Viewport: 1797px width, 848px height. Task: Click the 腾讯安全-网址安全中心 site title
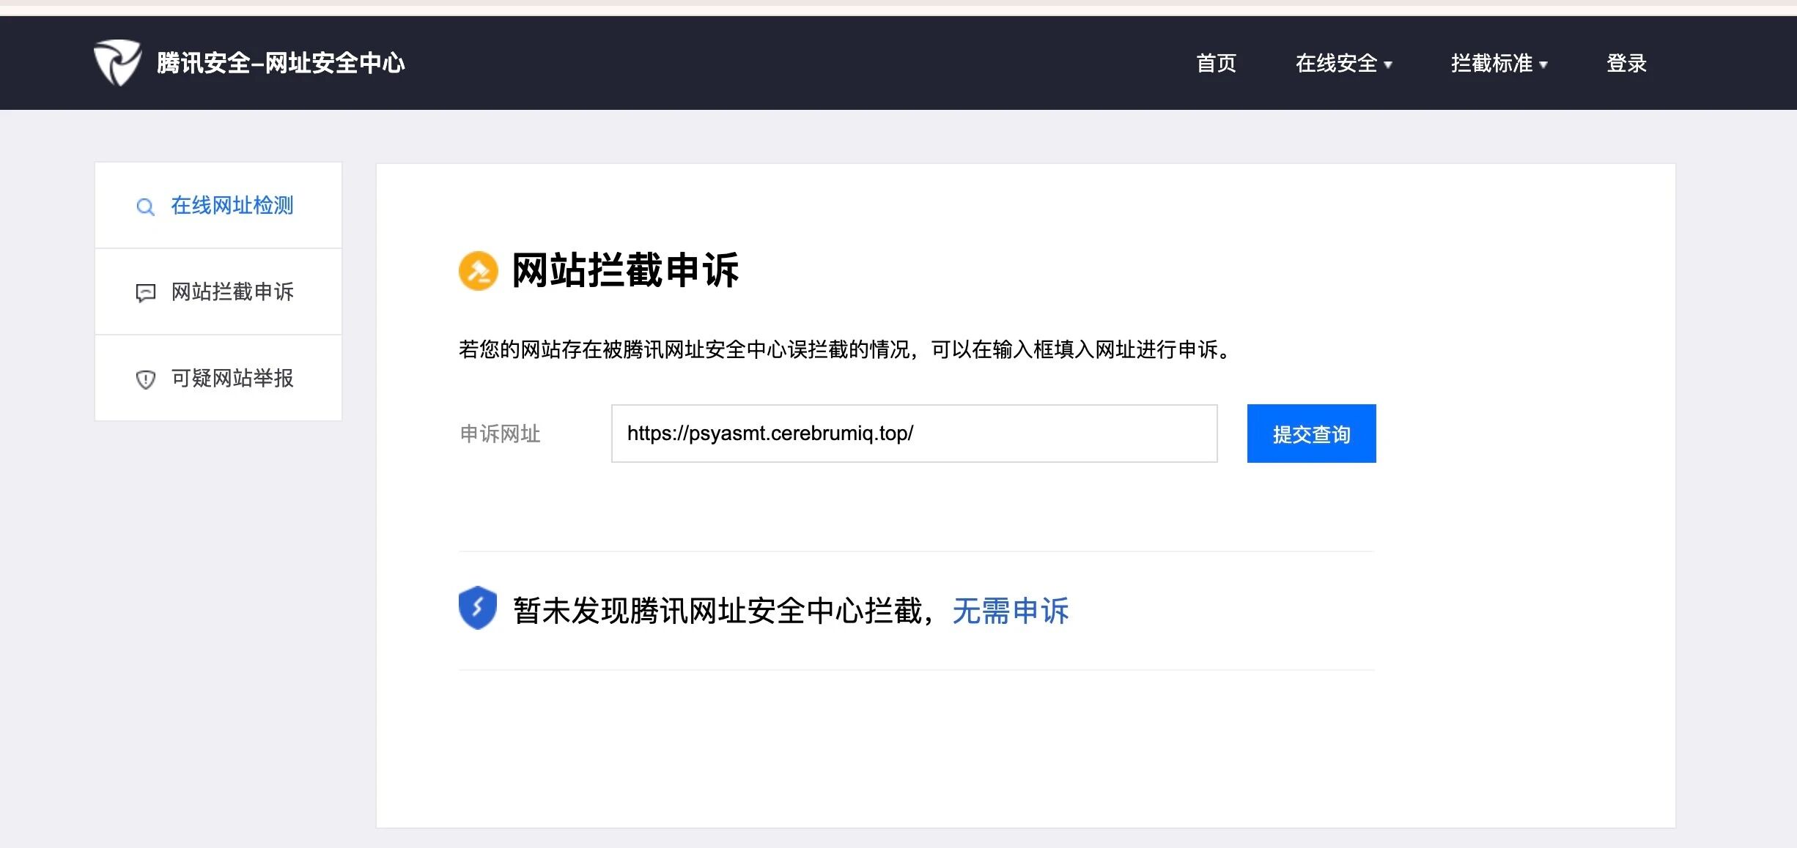coord(280,64)
